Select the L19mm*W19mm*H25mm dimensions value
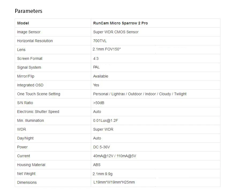This screenshot has height=191, width=225. (x=114, y=182)
